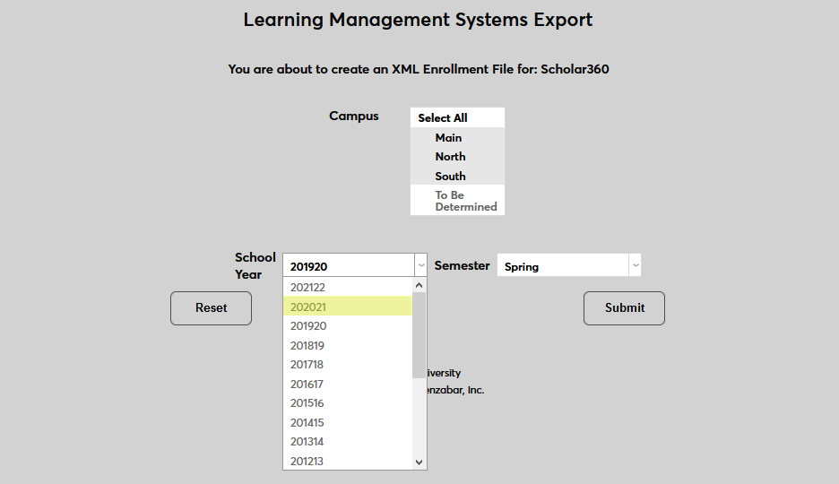This screenshot has width=839, height=484.
Task: Pick highlighted year 202021
Action: pos(348,307)
